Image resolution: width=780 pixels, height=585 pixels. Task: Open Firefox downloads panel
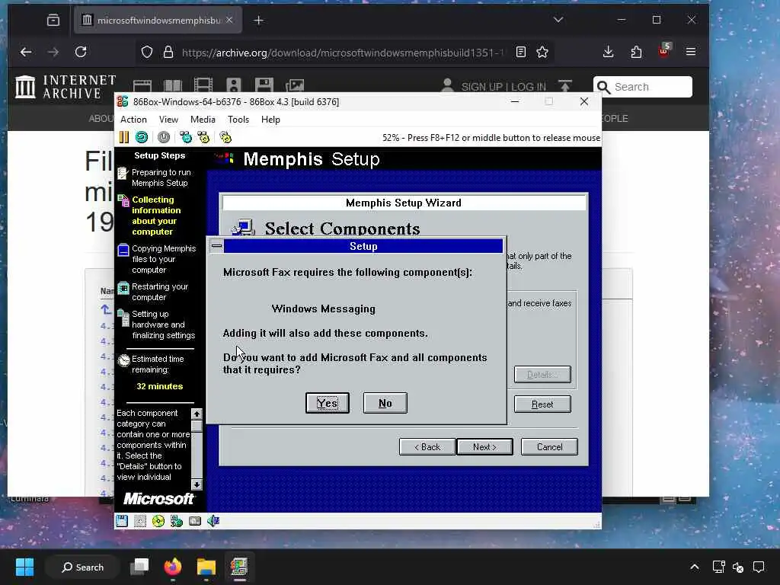click(x=608, y=52)
